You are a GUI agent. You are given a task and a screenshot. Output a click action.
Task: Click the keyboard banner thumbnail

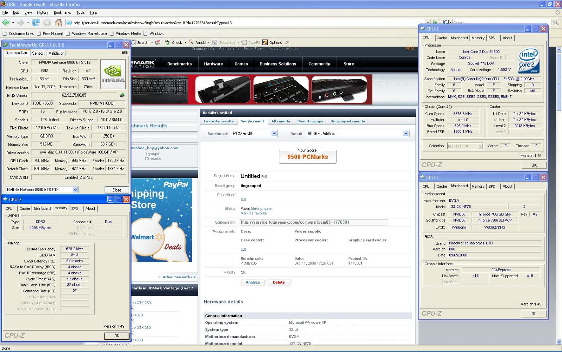tap(160, 90)
